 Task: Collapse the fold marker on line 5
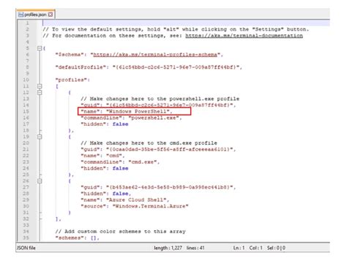pyautogui.click(x=40, y=48)
